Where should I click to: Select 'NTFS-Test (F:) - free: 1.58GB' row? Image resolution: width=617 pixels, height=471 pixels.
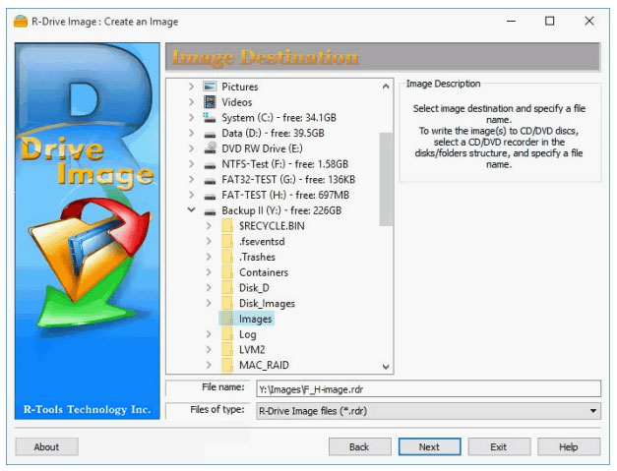pyautogui.click(x=285, y=163)
